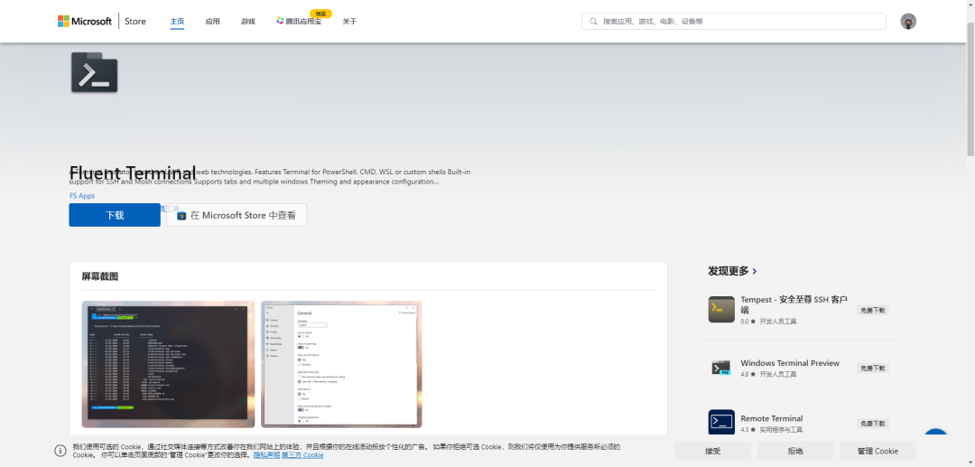The width and height of the screenshot is (975, 467).
Task: Click the Store icon in the view-in-Store button
Action: 181,216
